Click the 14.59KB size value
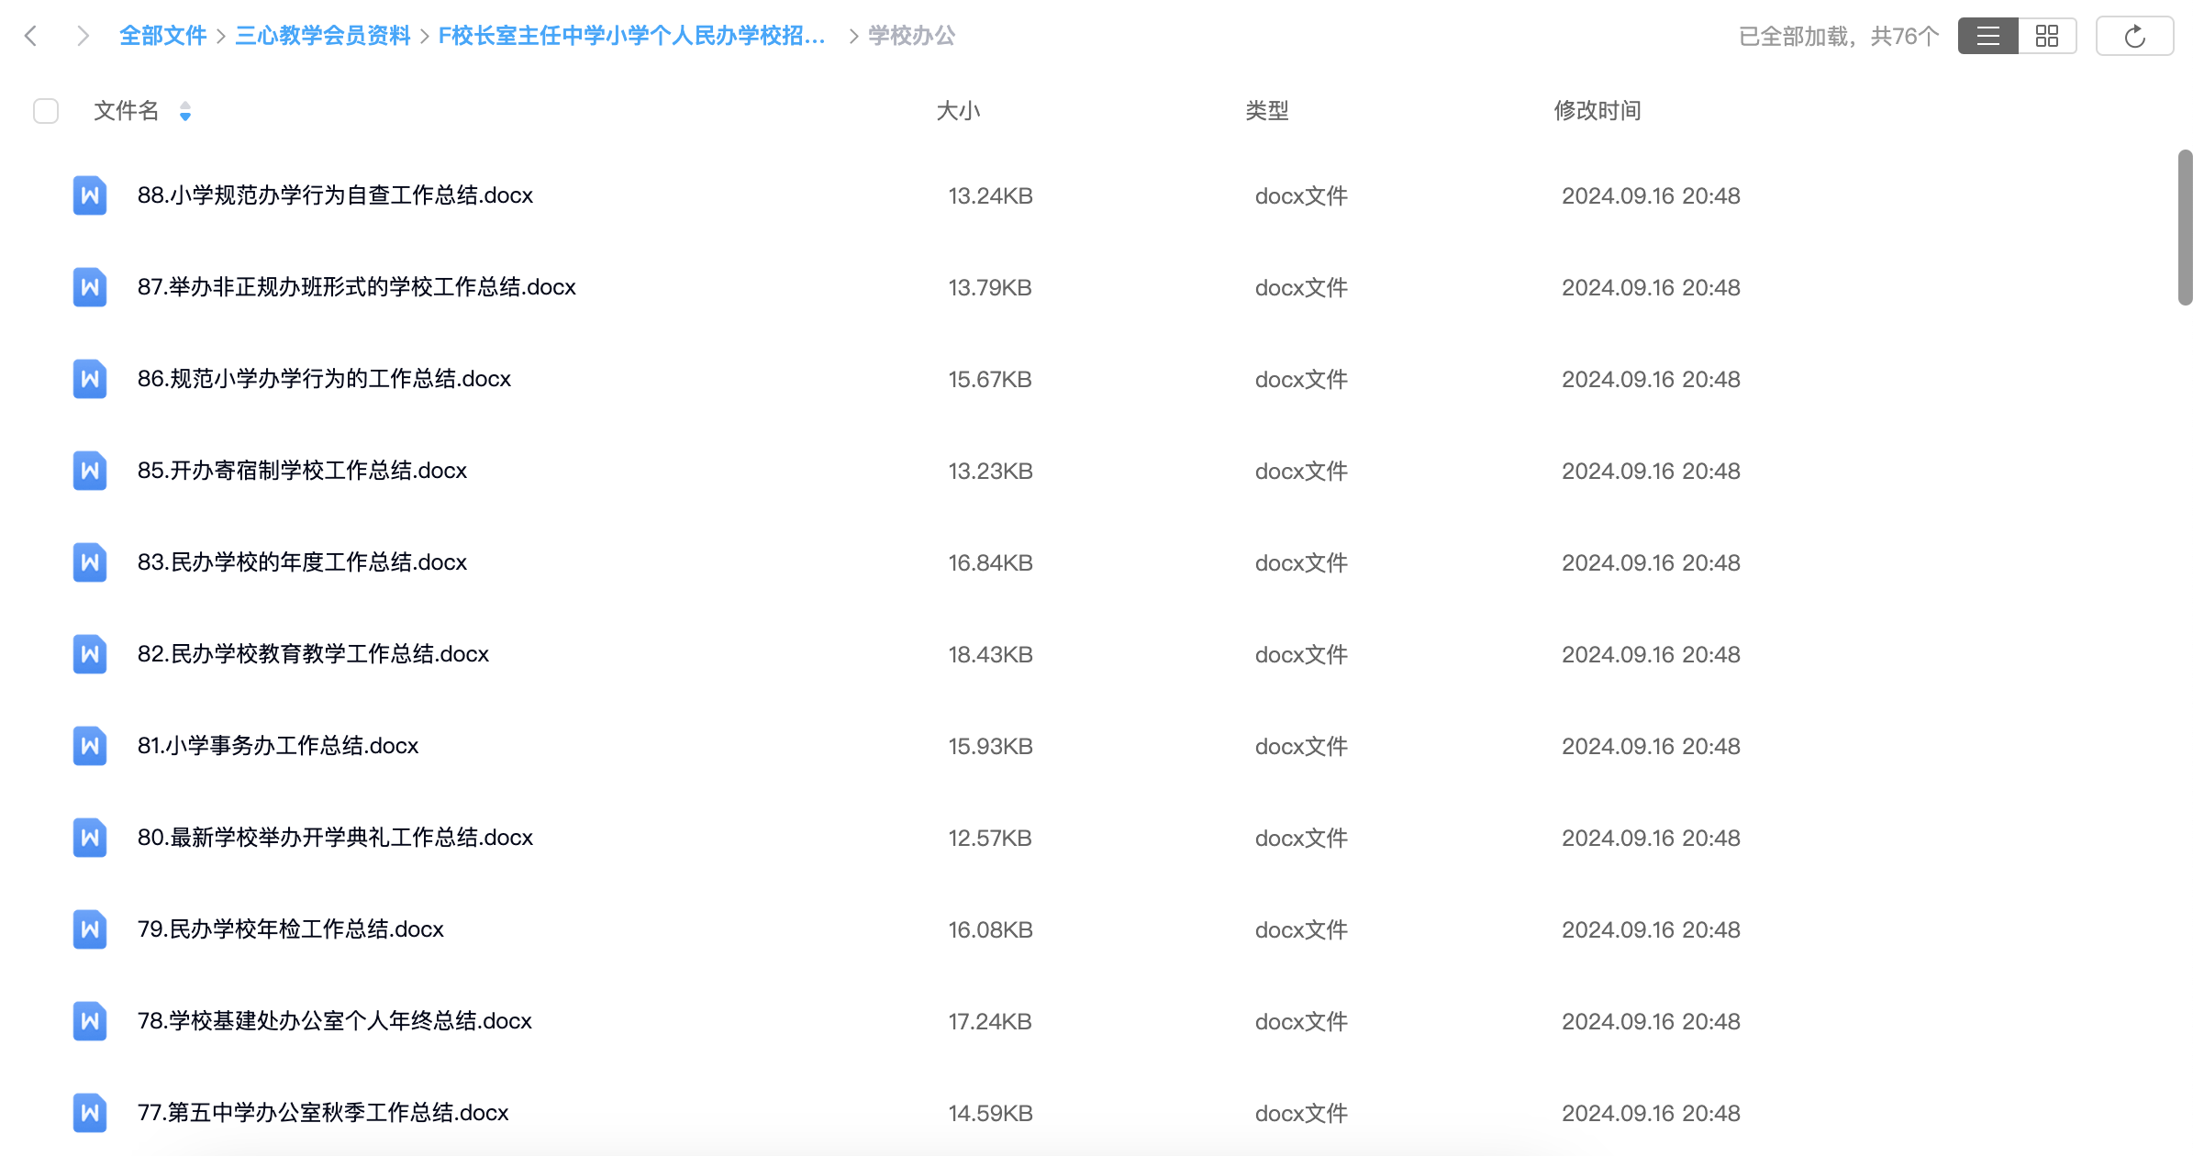 (x=990, y=1113)
